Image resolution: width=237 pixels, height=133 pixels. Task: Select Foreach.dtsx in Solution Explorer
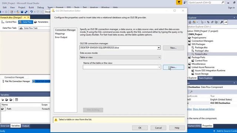(x=201, y=54)
